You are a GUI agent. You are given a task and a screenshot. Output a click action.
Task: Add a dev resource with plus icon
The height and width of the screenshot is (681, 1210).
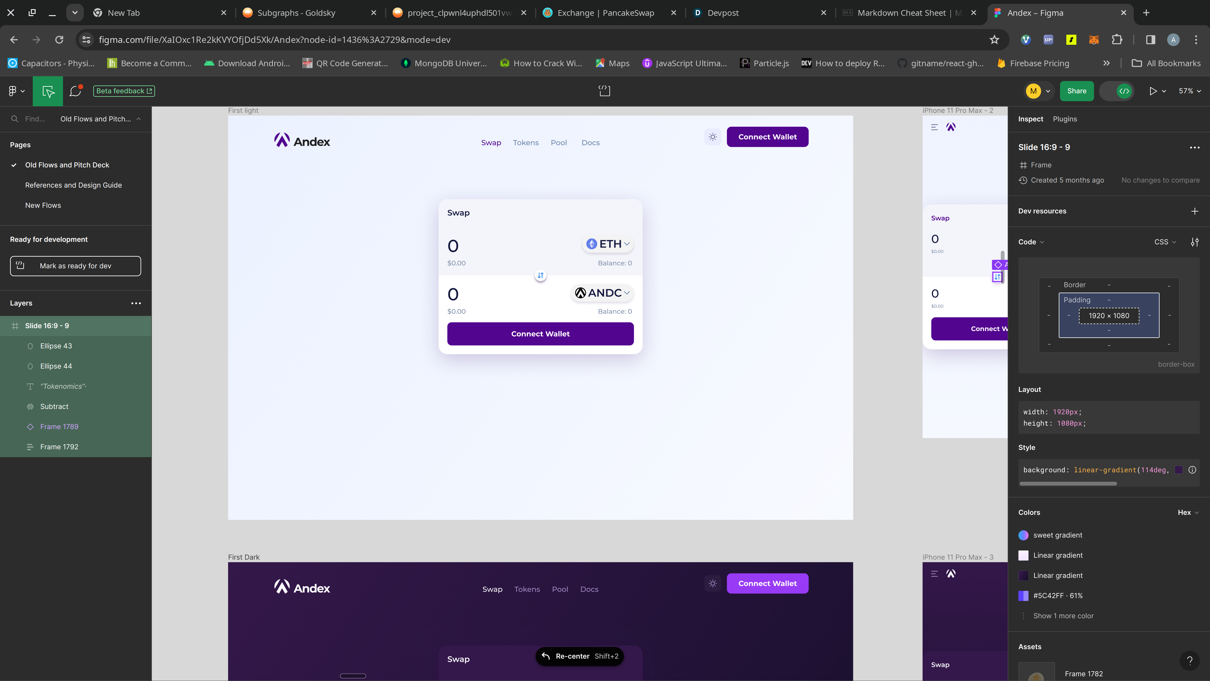(x=1195, y=211)
